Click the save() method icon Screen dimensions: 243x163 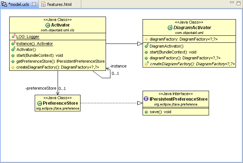click(147, 111)
